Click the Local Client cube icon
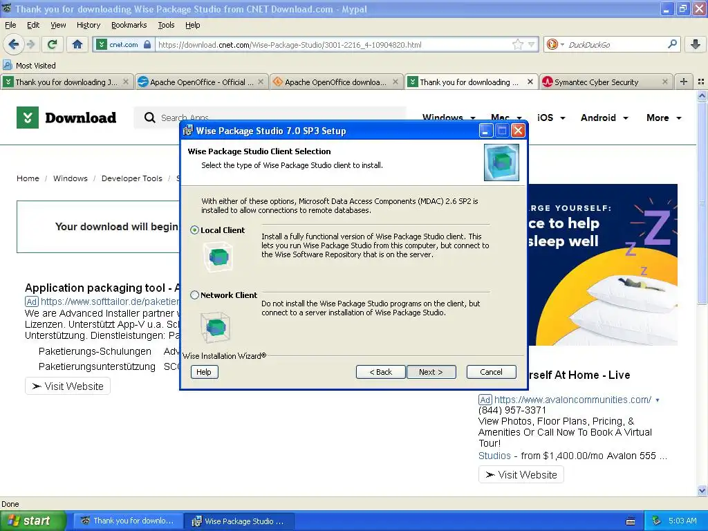Image resolution: width=708 pixels, height=531 pixels. 218,257
